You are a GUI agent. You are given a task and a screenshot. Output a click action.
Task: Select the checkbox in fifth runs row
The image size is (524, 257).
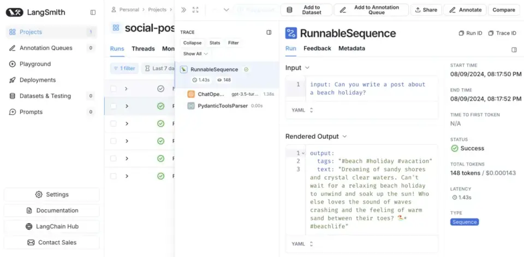pyautogui.click(x=114, y=158)
